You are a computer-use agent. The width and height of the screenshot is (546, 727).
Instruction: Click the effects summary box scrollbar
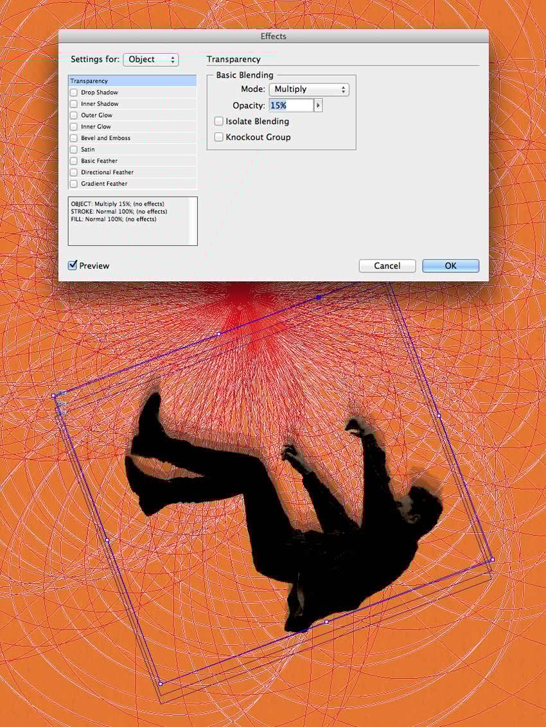point(193,221)
